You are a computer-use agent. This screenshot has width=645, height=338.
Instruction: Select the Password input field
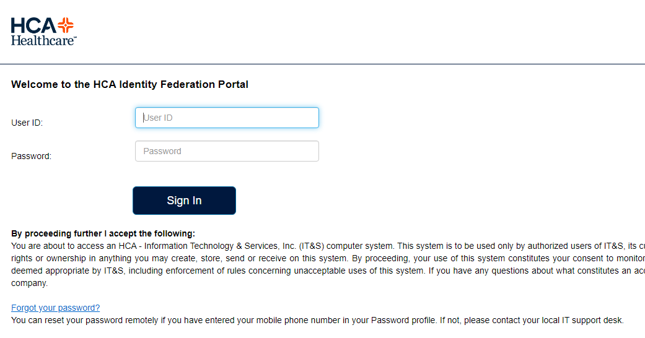(227, 151)
